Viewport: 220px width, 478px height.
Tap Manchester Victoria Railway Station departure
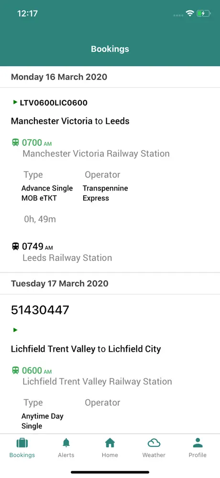(96, 154)
